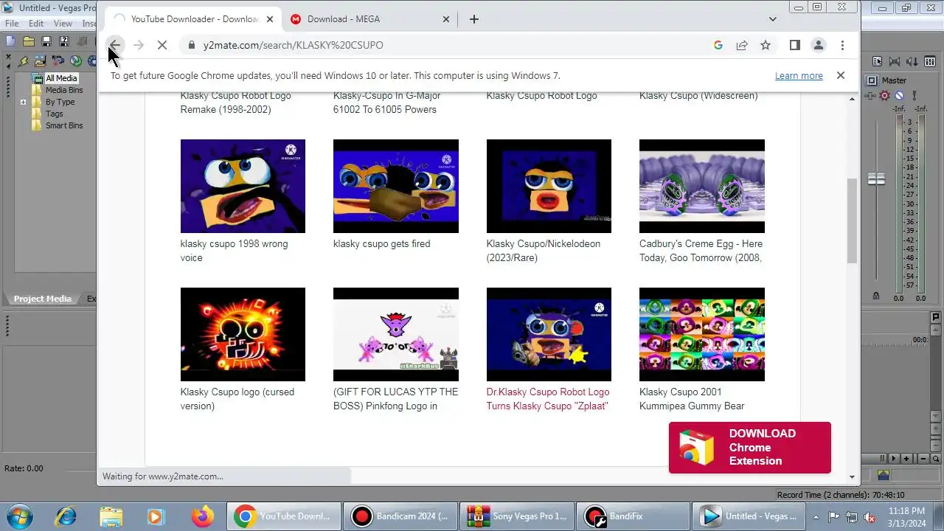Click Import Media icon in Project Media
The image size is (944, 531).
[x=41, y=61]
